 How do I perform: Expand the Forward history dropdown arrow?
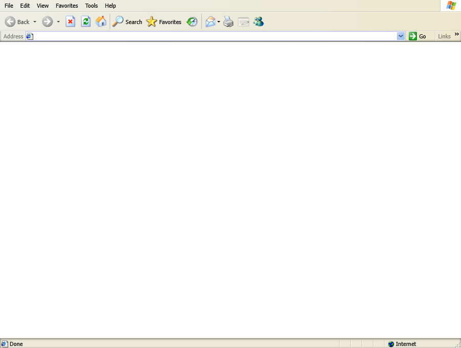[x=58, y=21]
